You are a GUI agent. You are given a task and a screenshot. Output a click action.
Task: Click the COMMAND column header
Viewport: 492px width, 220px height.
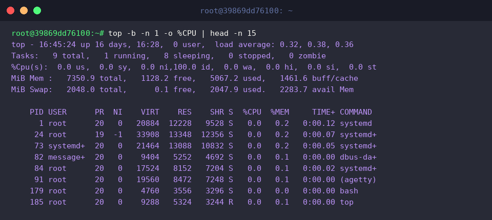point(356,112)
